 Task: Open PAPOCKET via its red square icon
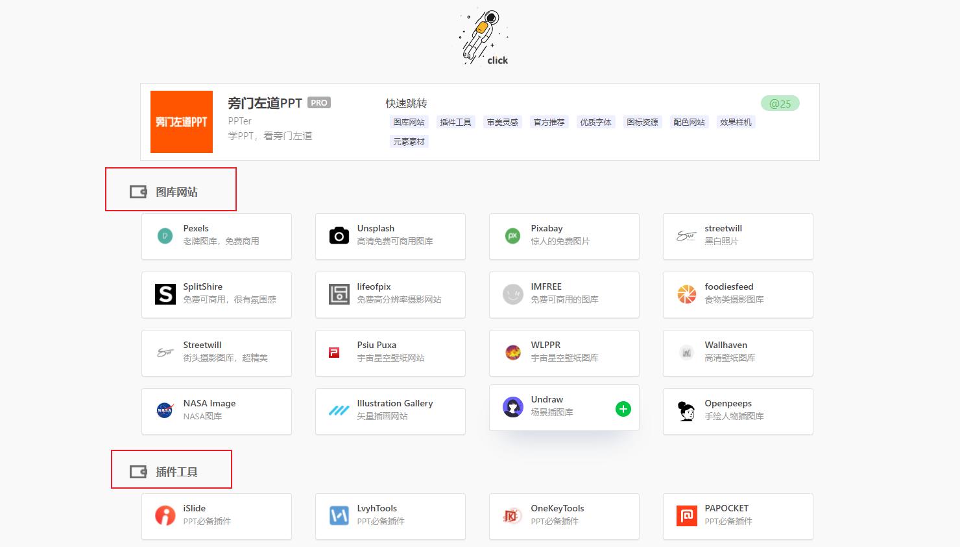coord(686,516)
